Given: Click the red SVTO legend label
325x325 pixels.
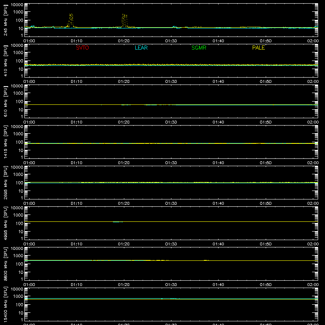Looking at the screenshot, I should (82, 48).
